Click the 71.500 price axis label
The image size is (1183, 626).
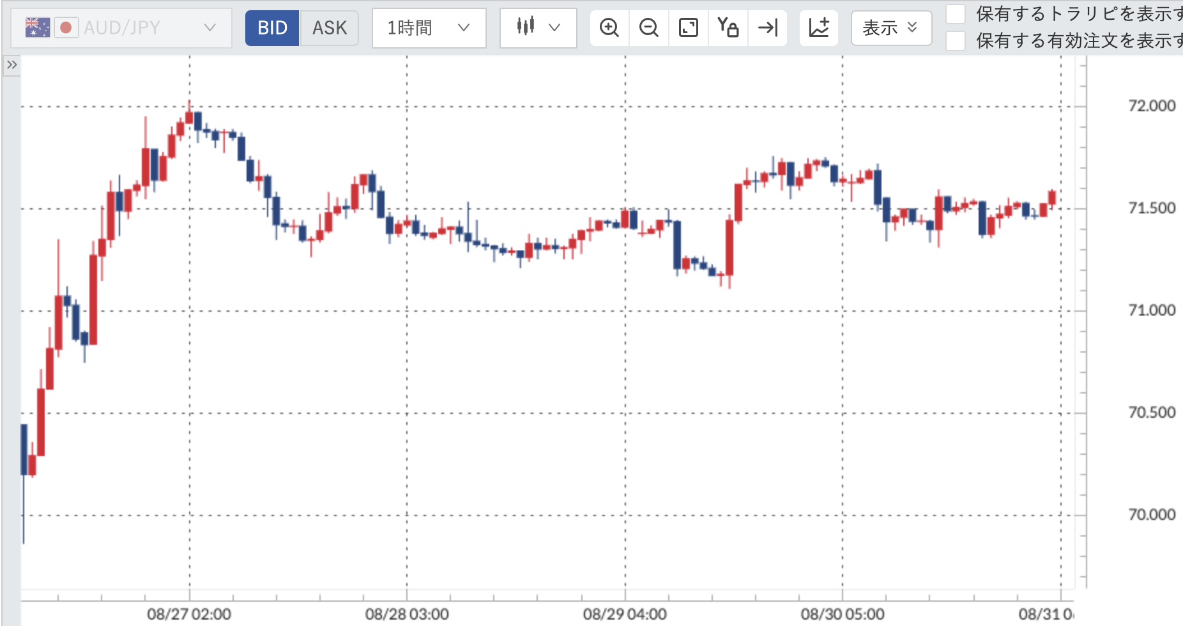tap(1152, 208)
